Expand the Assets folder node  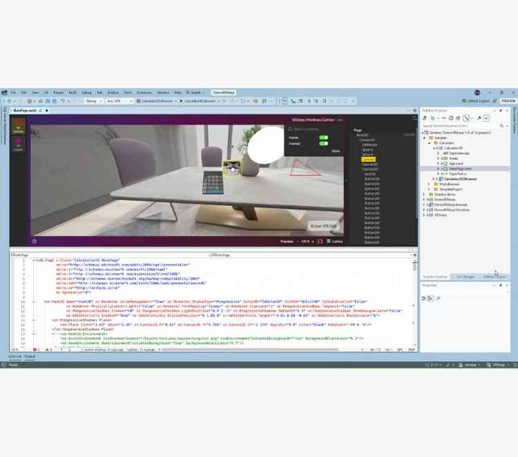(439, 158)
